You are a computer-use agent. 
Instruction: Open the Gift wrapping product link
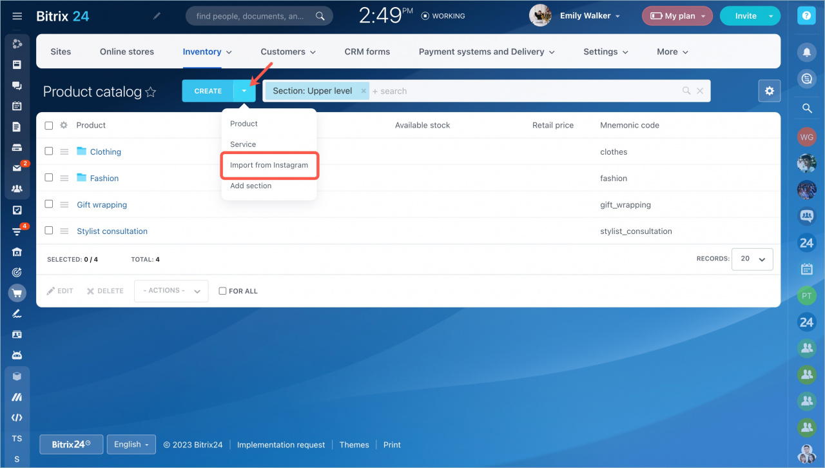click(102, 204)
